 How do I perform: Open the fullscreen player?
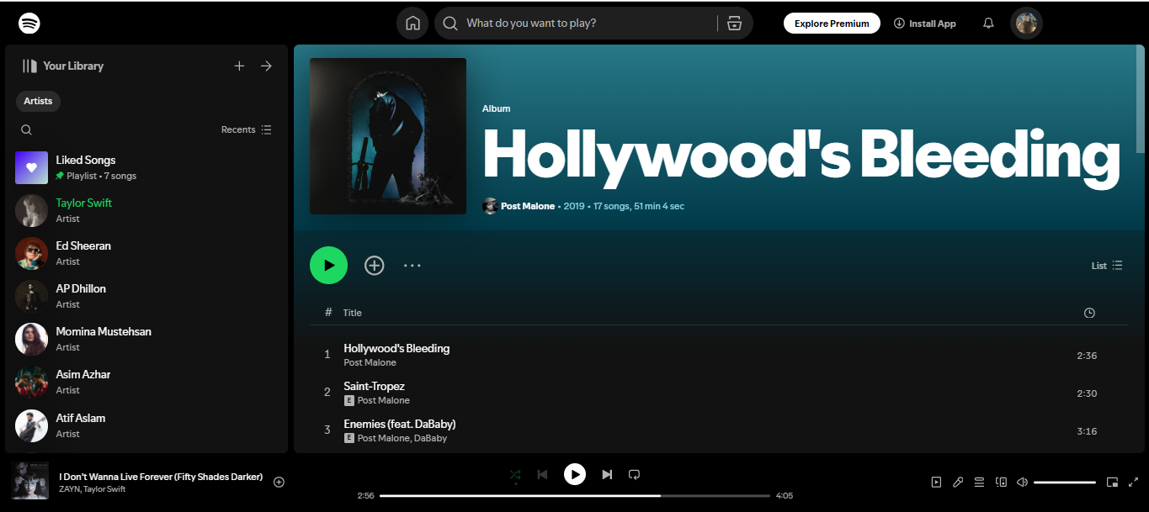pyautogui.click(x=1133, y=482)
